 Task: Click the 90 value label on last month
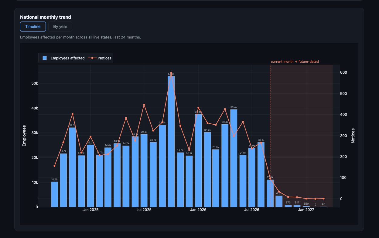point(324,204)
